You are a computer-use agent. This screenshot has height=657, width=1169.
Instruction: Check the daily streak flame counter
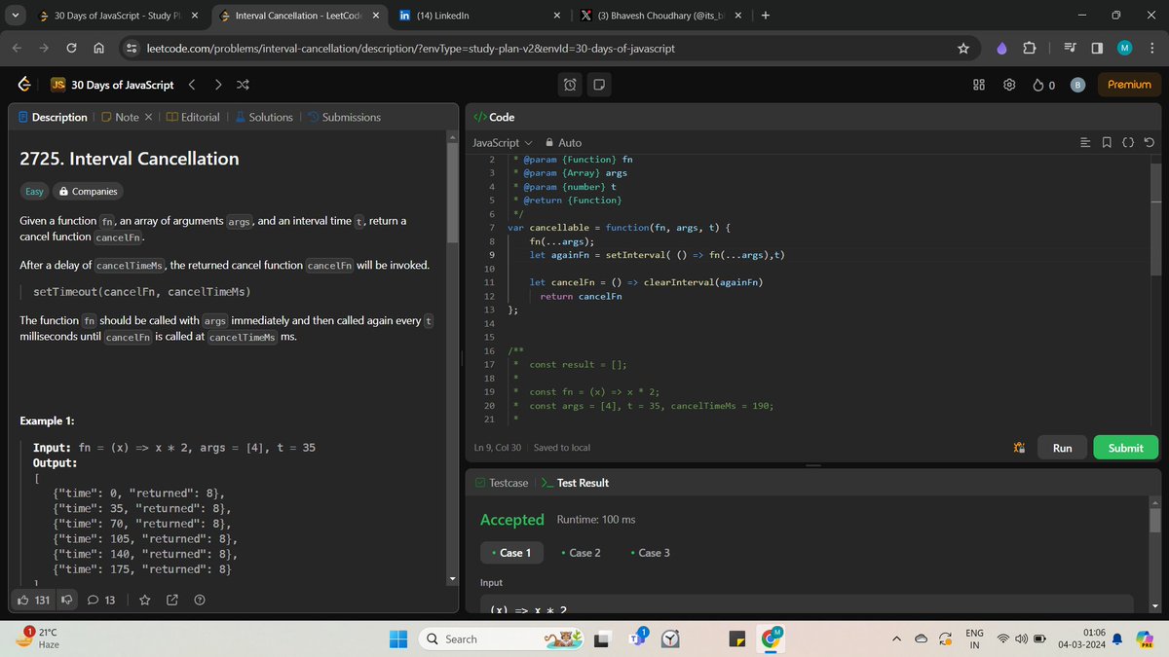[x=1042, y=85]
